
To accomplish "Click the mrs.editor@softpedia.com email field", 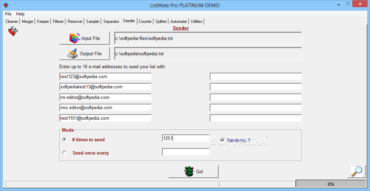I will pyautogui.click(x=105, y=108).
